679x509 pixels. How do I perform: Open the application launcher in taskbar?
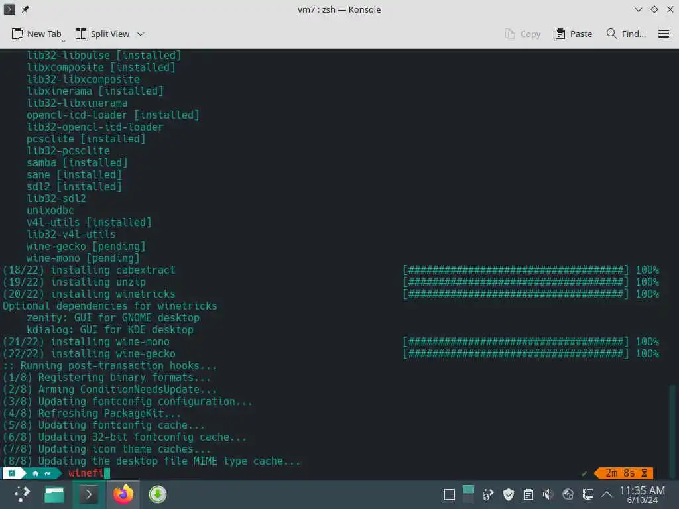tap(22, 494)
